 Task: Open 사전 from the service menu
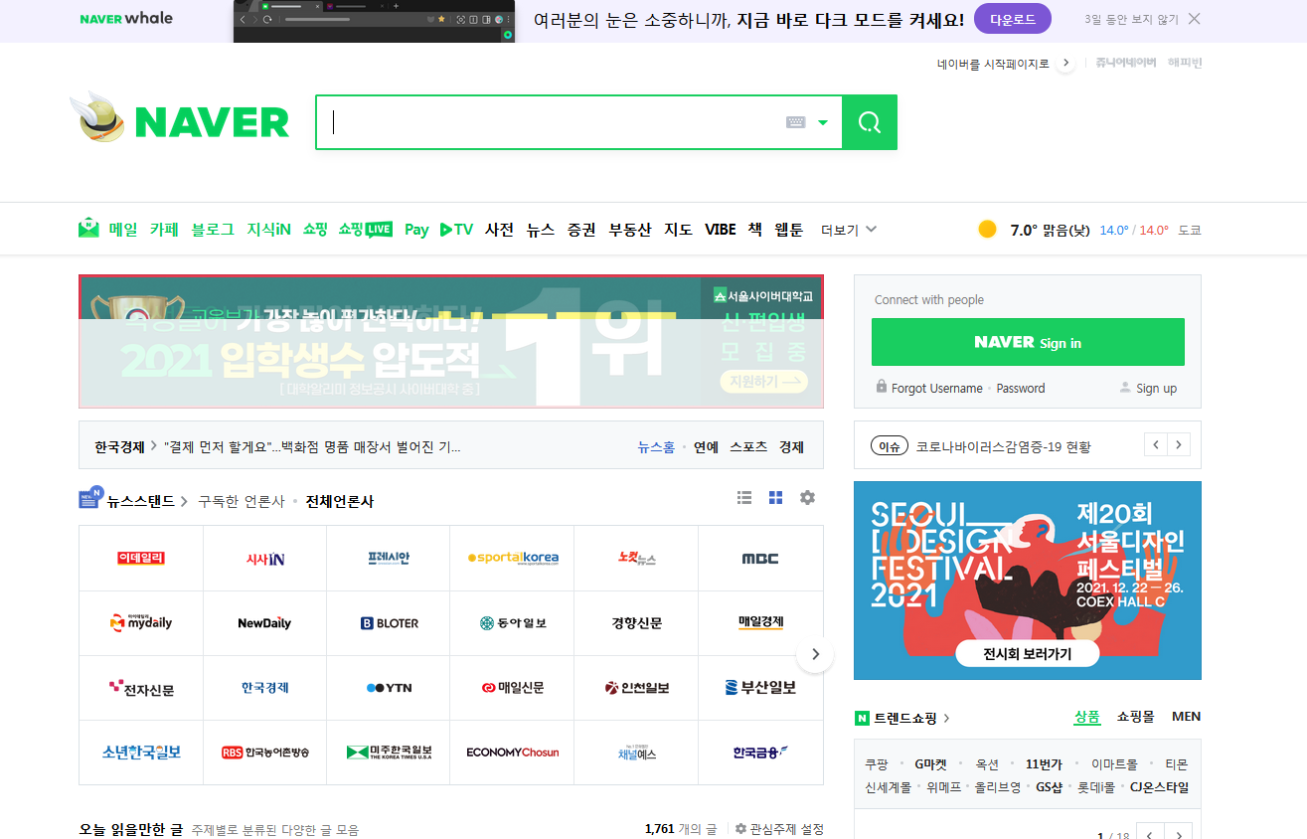(499, 230)
